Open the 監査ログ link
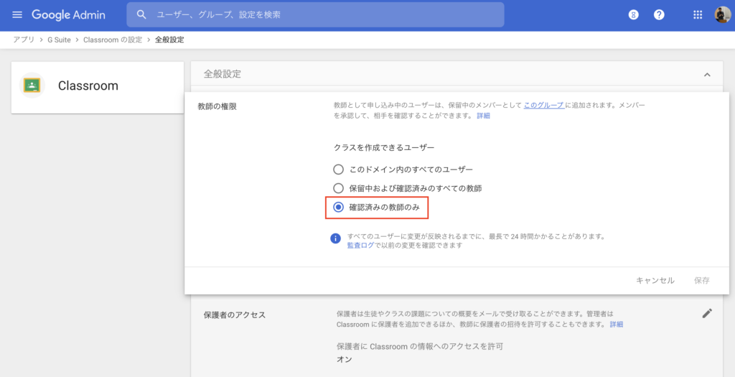 (x=360, y=246)
